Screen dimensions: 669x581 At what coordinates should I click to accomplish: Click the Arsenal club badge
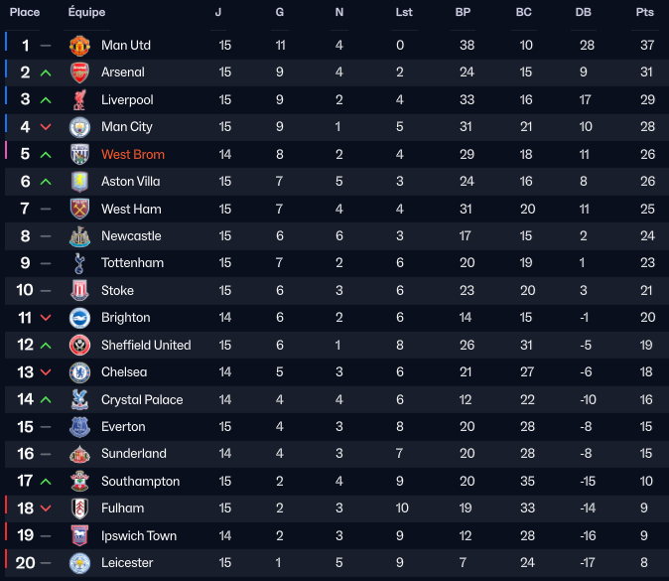[79, 73]
